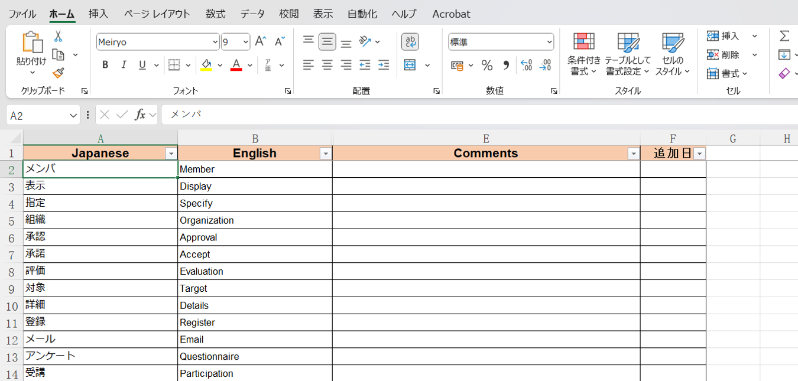Switch to the ページ レイアウト tab
The image size is (798, 381).
157,14
